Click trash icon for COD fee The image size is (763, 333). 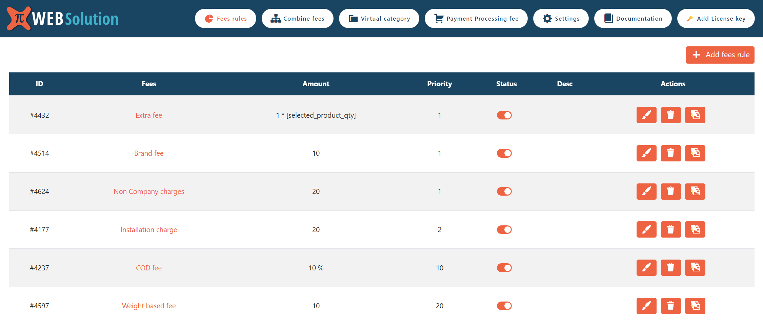coord(670,268)
